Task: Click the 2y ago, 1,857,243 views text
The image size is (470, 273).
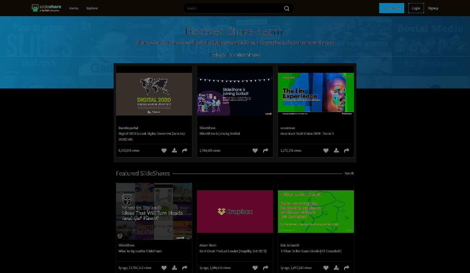Action: coord(296,268)
